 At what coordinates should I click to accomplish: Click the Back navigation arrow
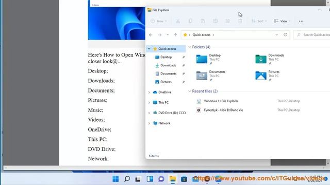[x=151, y=35]
